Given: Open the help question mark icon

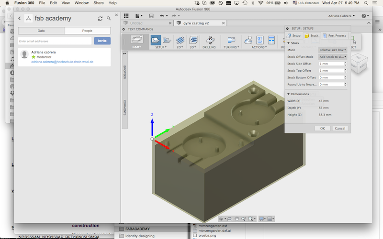Looking at the screenshot, I should pyautogui.click(x=364, y=16).
